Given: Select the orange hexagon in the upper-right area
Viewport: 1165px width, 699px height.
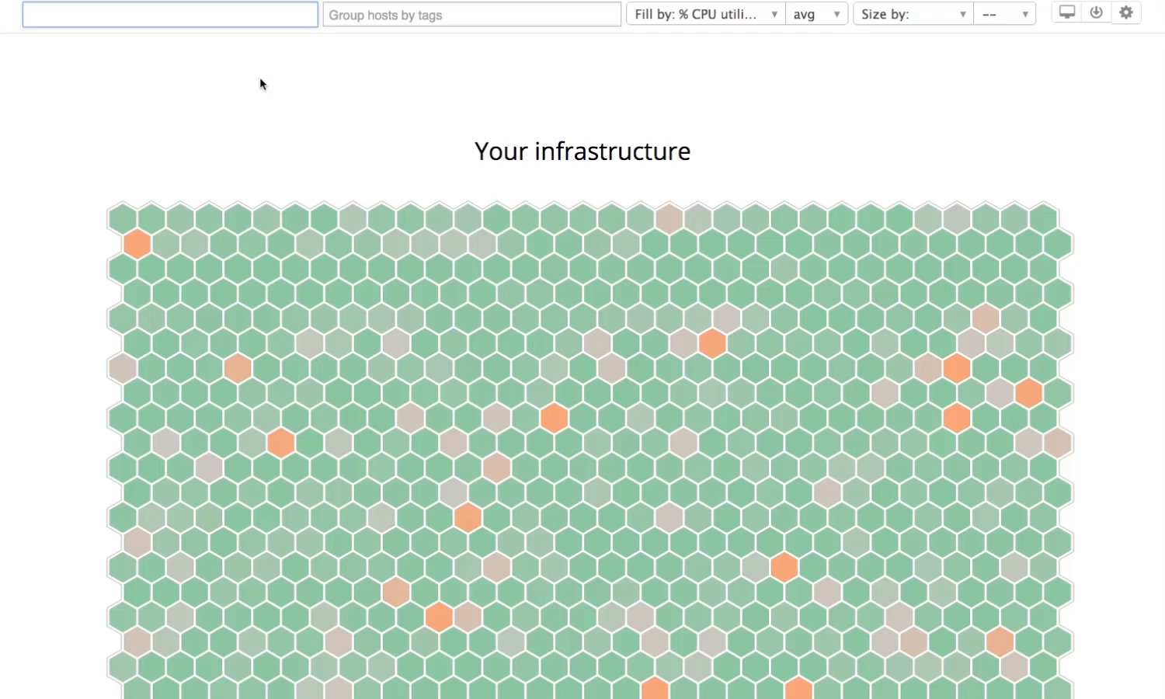Looking at the screenshot, I should [x=955, y=367].
